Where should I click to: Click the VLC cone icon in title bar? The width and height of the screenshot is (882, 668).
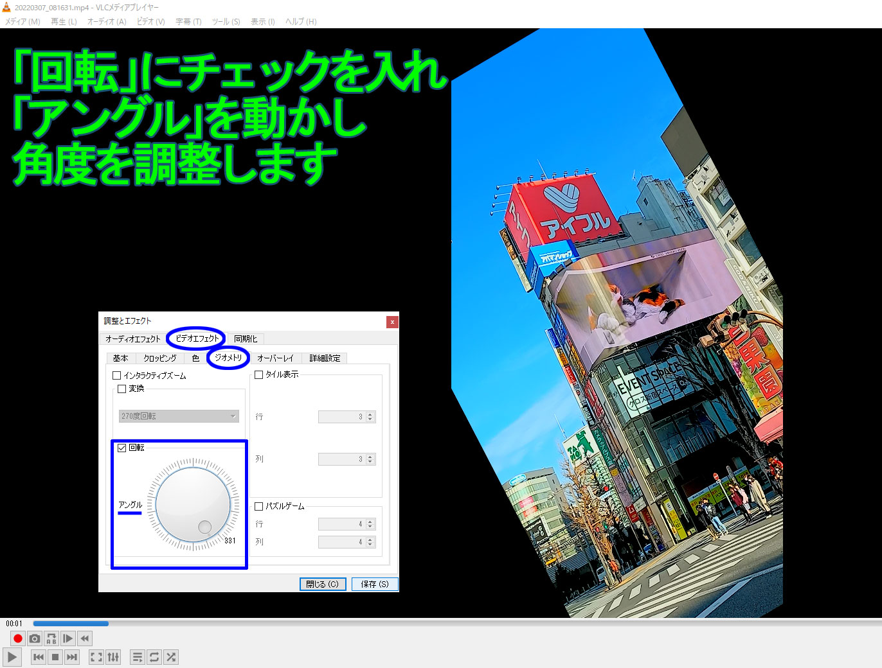6,7
